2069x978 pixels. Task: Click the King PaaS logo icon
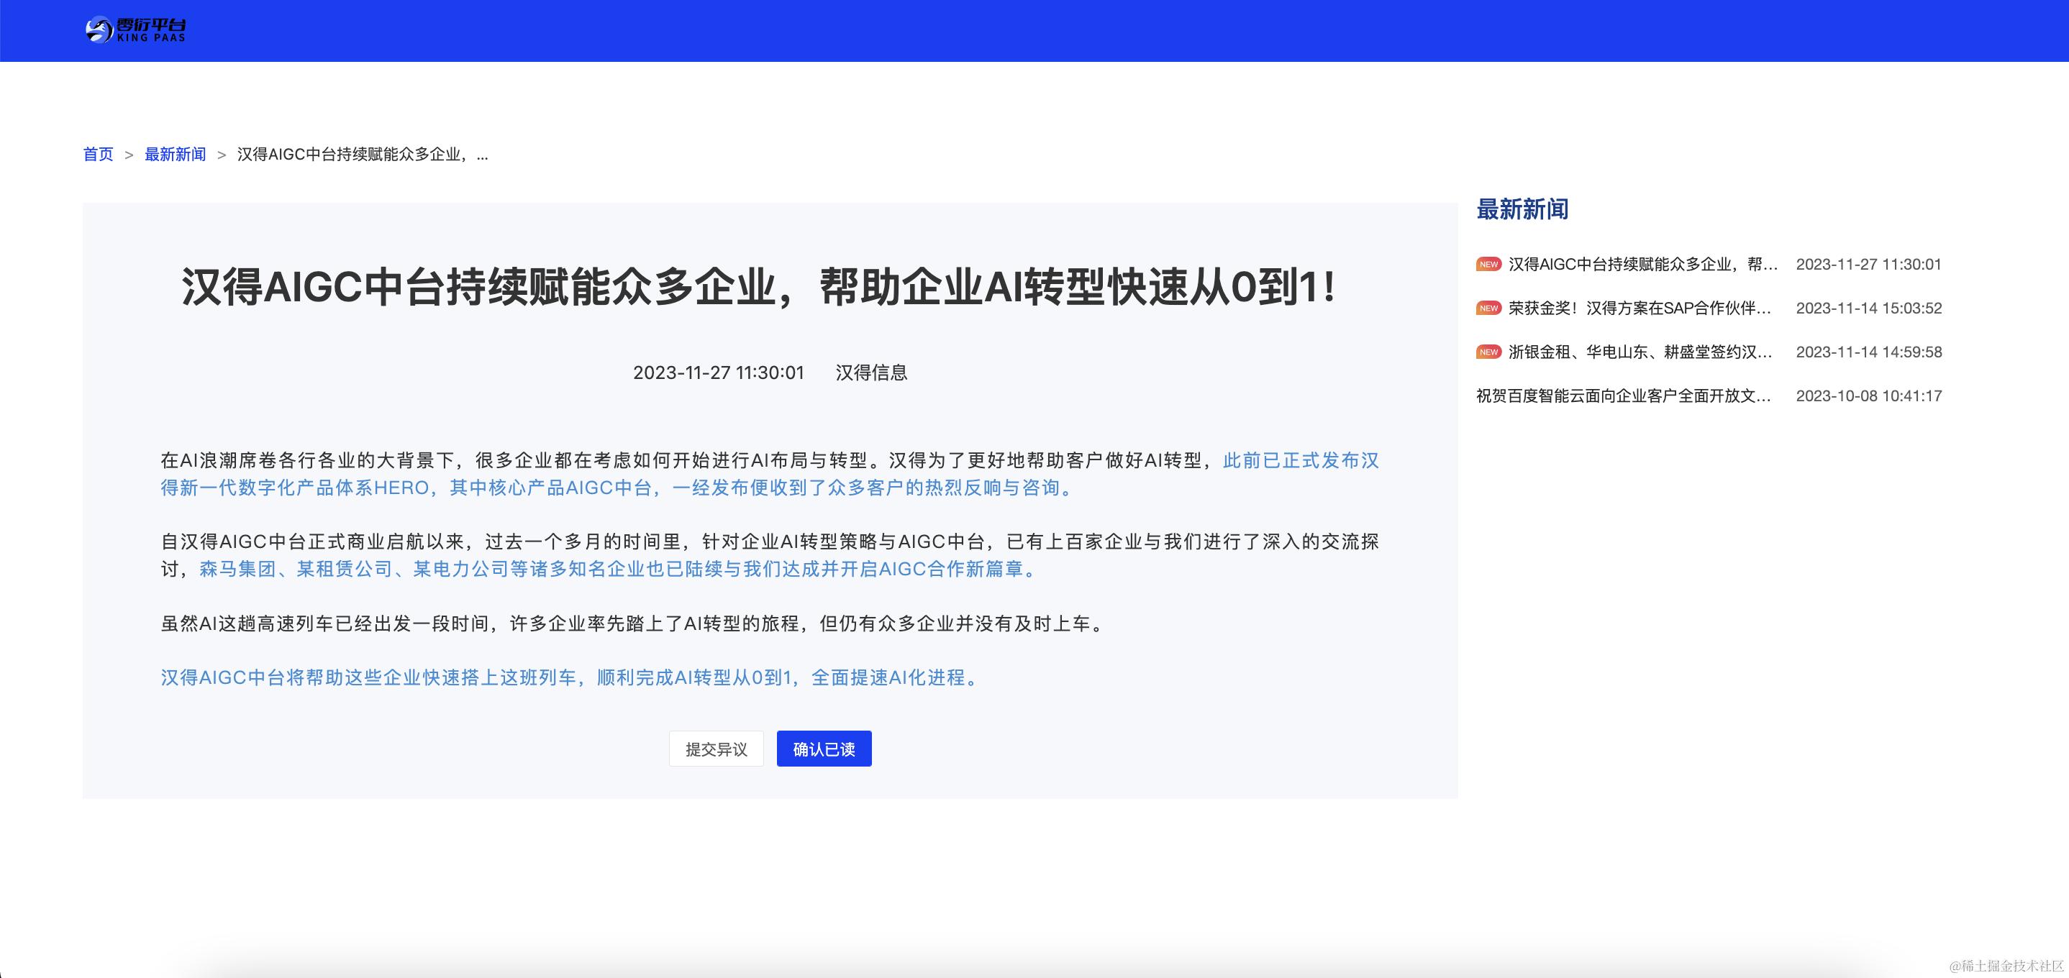tap(101, 30)
